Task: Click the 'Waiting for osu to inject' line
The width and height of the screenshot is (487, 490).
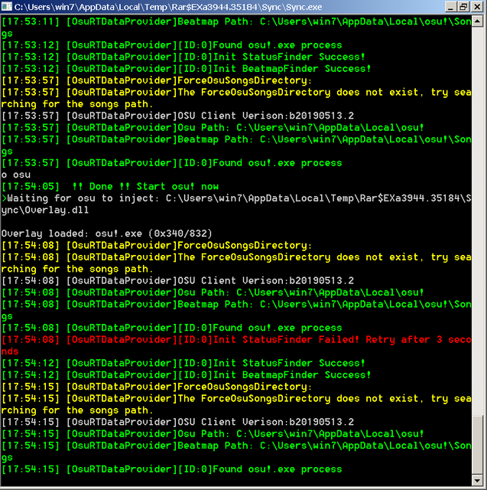Action: click(236, 198)
